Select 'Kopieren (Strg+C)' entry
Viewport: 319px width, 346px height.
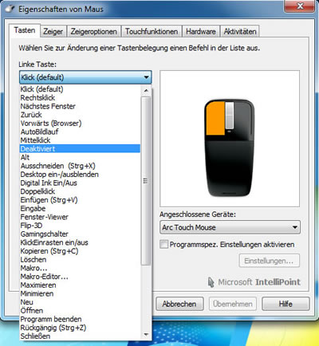(80, 251)
